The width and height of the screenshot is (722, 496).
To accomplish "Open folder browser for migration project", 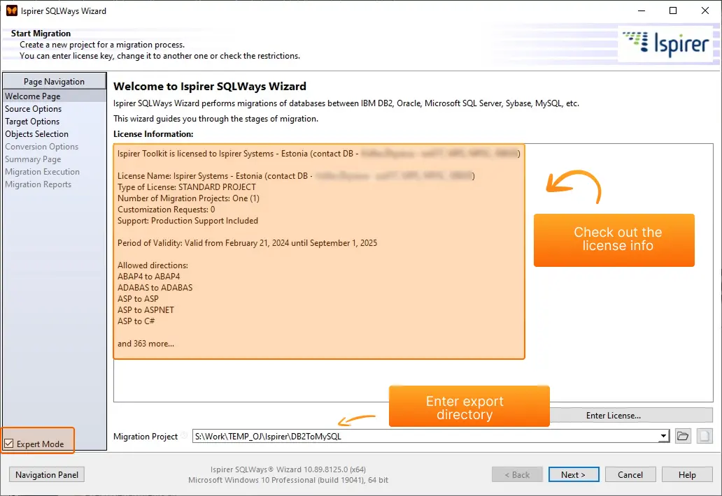I will tap(683, 436).
